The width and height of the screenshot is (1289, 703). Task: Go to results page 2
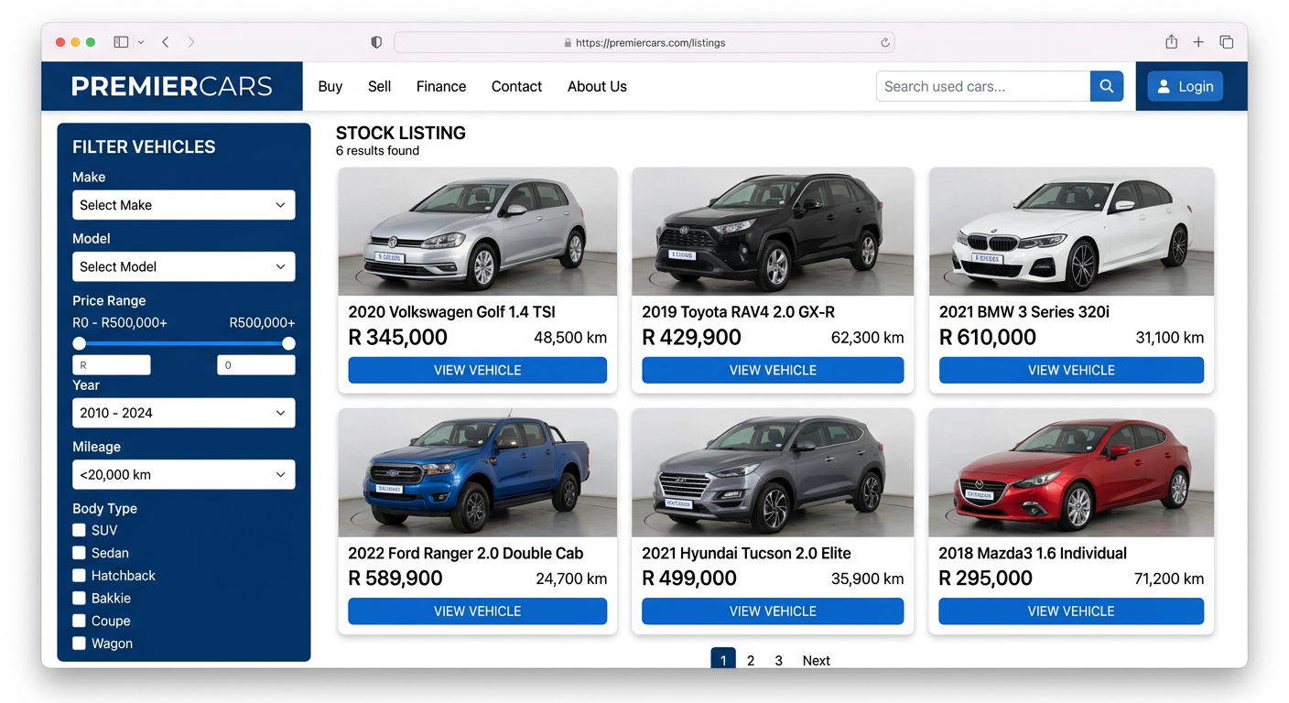click(x=751, y=660)
